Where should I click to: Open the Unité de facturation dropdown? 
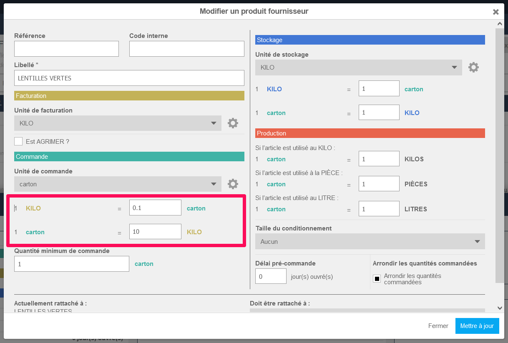[118, 123]
